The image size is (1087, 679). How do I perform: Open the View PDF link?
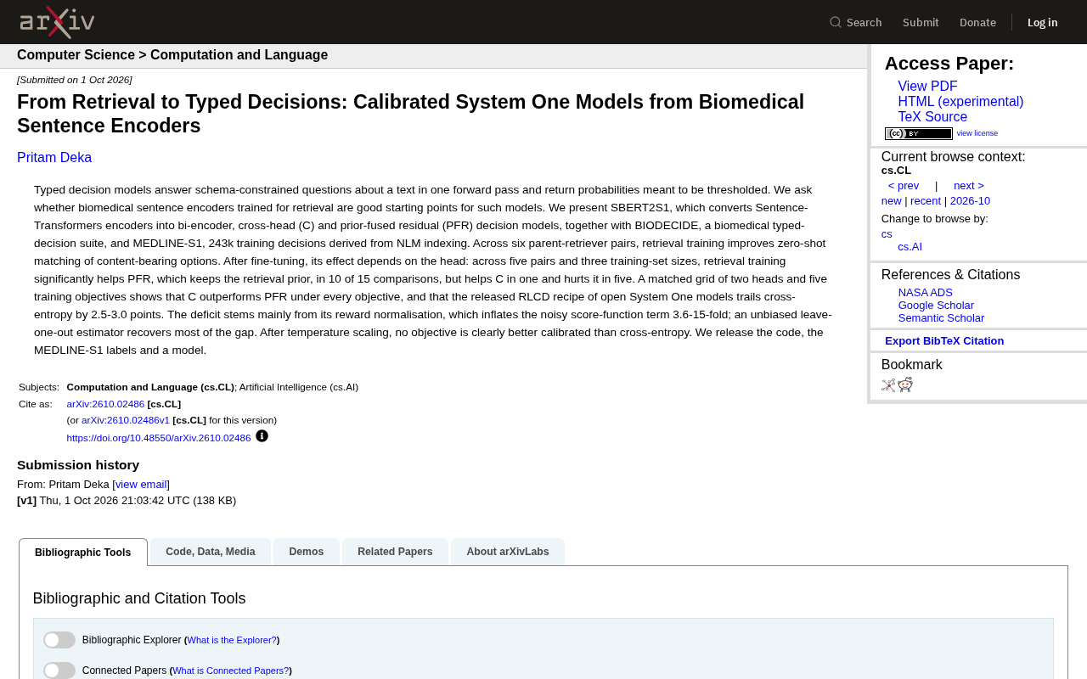pyautogui.click(x=927, y=87)
